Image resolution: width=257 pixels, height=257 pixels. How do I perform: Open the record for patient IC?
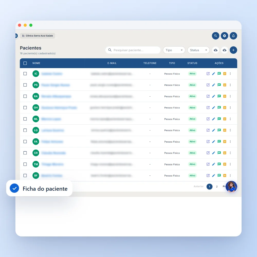pyautogui.click(x=208, y=74)
